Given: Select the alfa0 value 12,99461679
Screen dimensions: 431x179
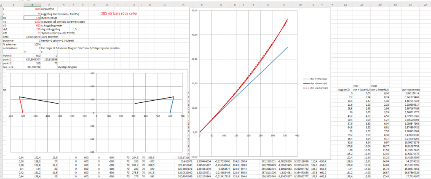Looking at the screenshot, I should click(x=32, y=37).
